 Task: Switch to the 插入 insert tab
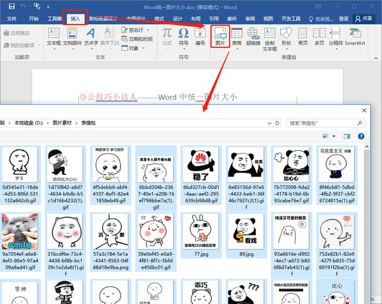point(75,18)
